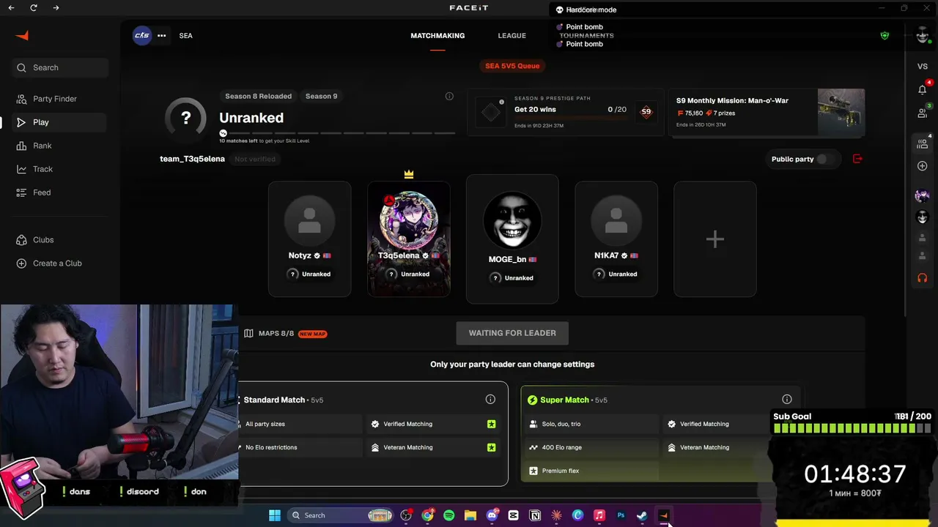
Task: Open the Maps 8/8 selector
Action: 285,334
